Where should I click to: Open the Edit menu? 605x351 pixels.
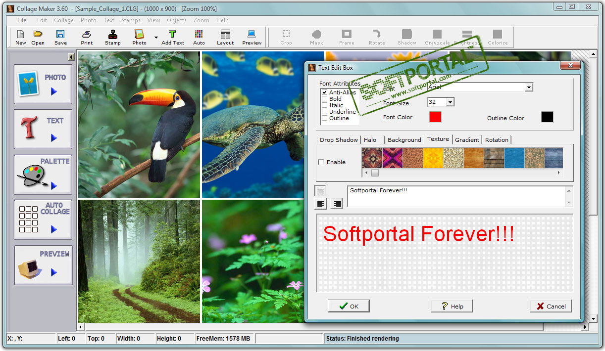42,20
